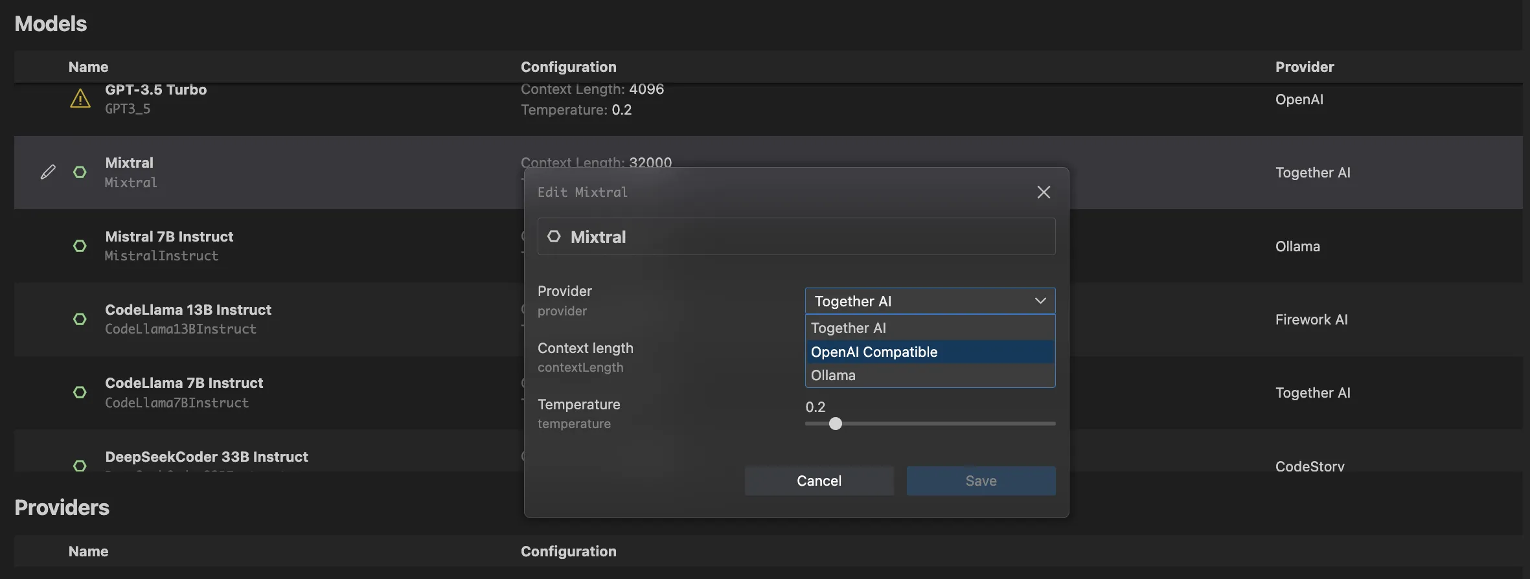Image resolution: width=1530 pixels, height=579 pixels.
Task: Select the GPT-3.5 Turbo model name
Action: point(156,89)
